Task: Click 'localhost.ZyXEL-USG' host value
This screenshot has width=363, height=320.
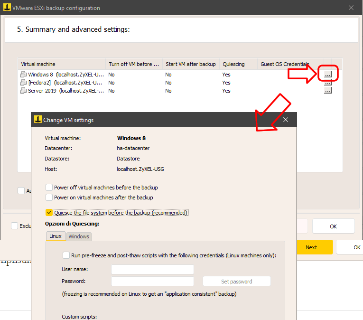Action: point(140,169)
